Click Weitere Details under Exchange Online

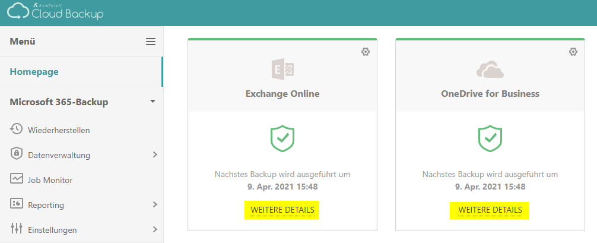(x=282, y=210)
